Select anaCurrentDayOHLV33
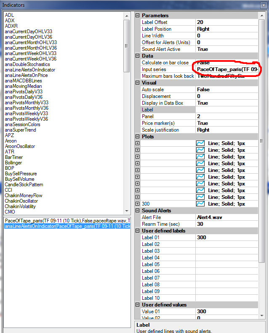This screenshot has height=333, width=269. click(29, 32)
